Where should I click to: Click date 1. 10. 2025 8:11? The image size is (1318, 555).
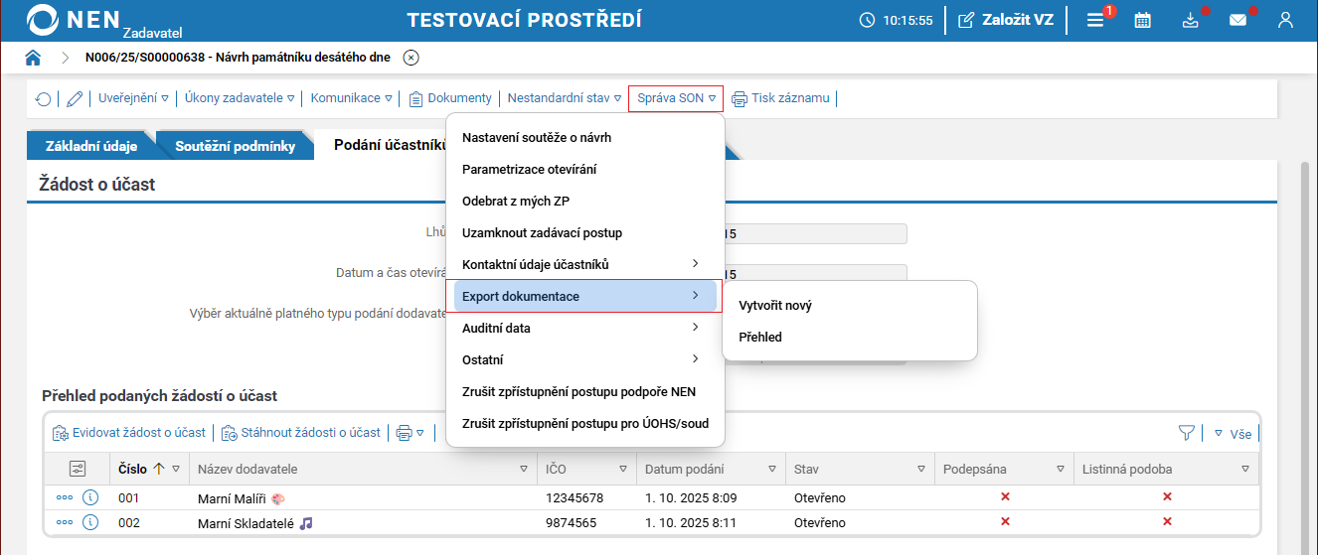pos(691,522)
